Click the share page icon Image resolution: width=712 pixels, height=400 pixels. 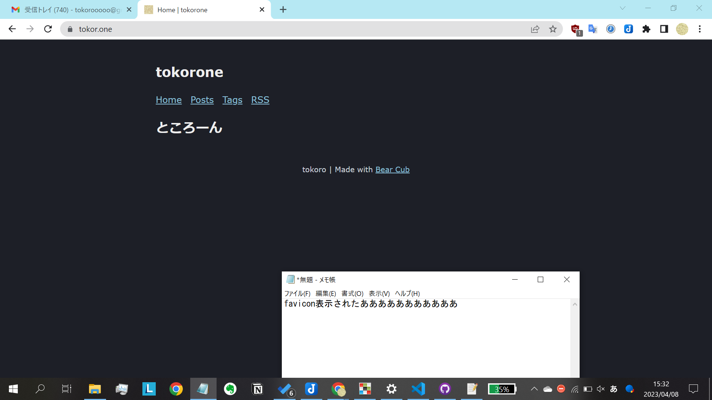[x=535, y=29]
